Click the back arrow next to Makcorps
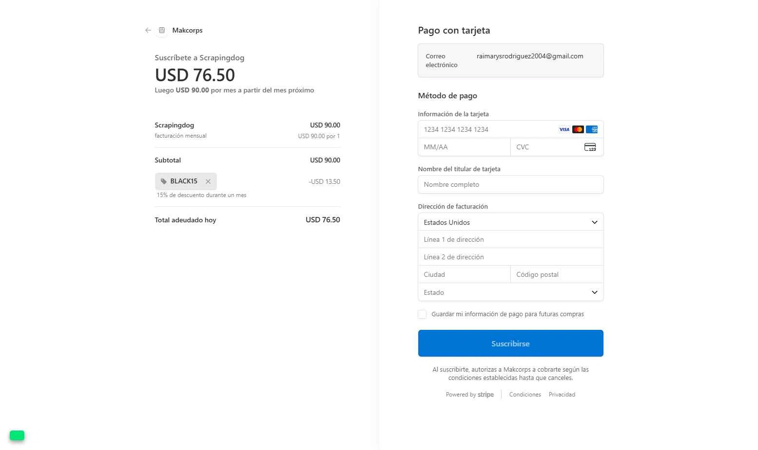 148,30
